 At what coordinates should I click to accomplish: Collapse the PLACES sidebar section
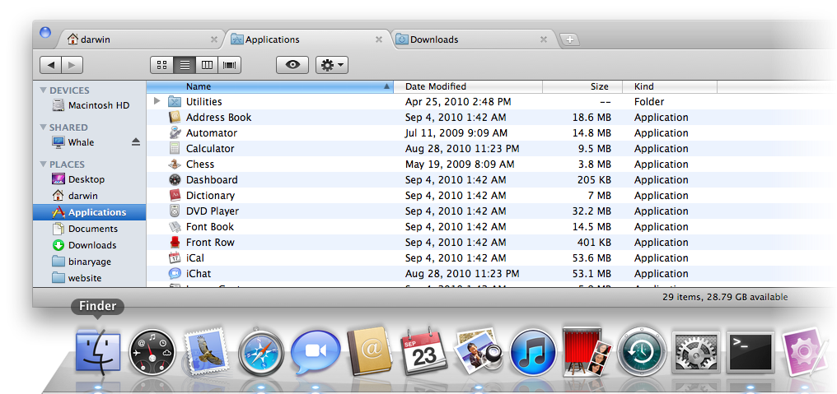pos(43,165)
